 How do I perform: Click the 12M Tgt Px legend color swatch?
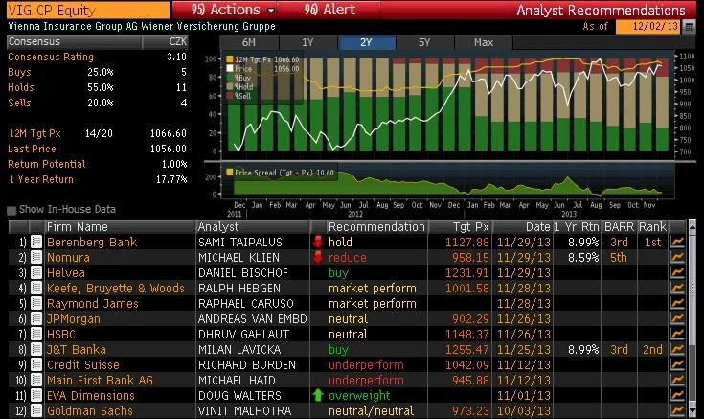pyautogui.click(x=230, y=59)
